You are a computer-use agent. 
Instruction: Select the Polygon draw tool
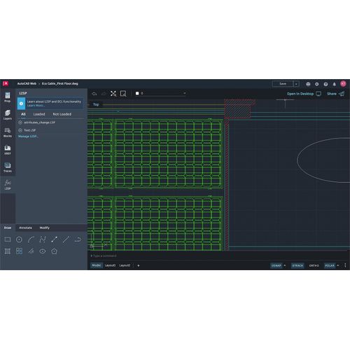point(54,251)
